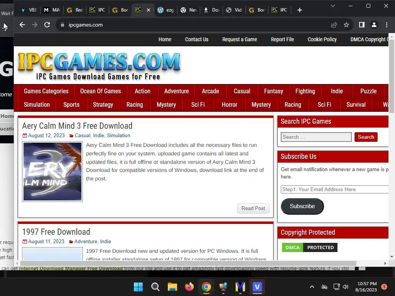Click the Search IPC Games text field
The width and height of the screenshot is (395, 296).
point(316,137)
